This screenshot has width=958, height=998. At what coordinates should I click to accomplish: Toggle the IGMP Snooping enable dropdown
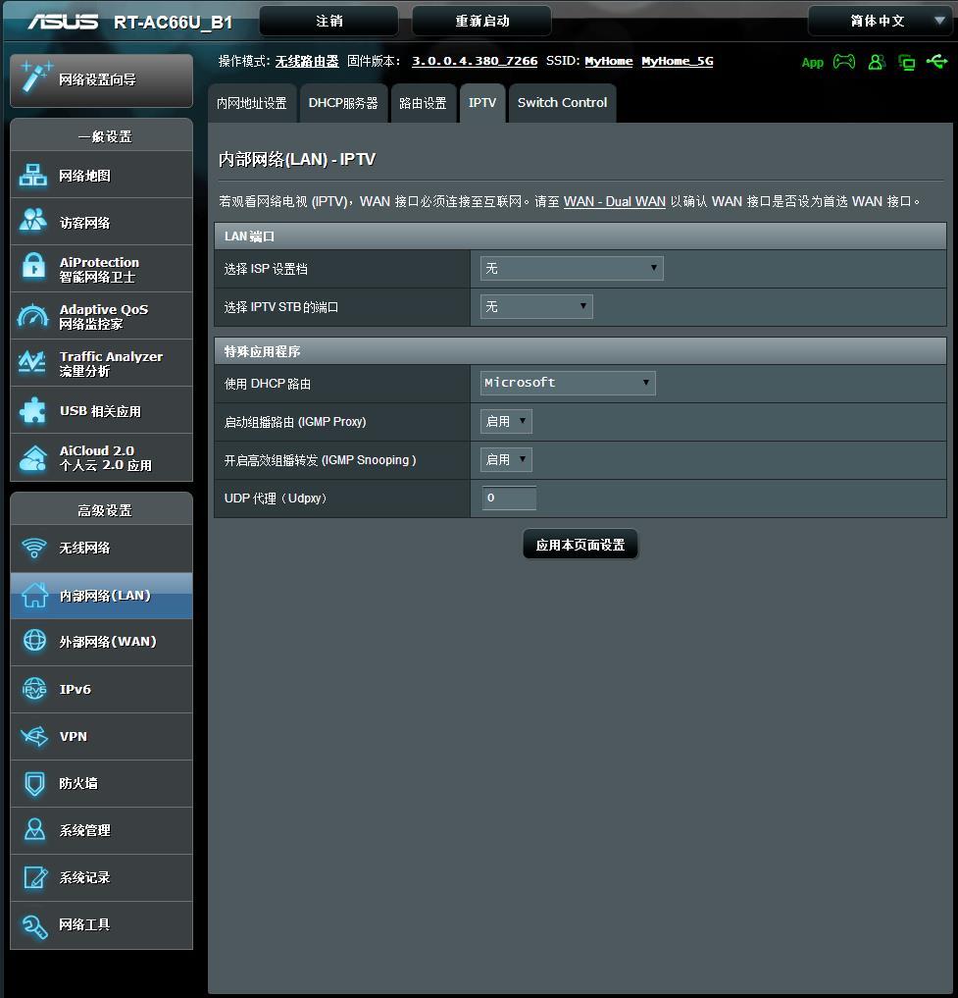click(x=506, y=459)
